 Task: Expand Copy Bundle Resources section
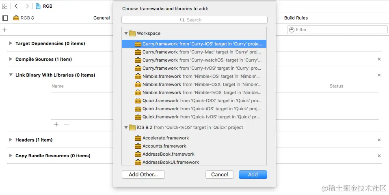pos(11,156)
